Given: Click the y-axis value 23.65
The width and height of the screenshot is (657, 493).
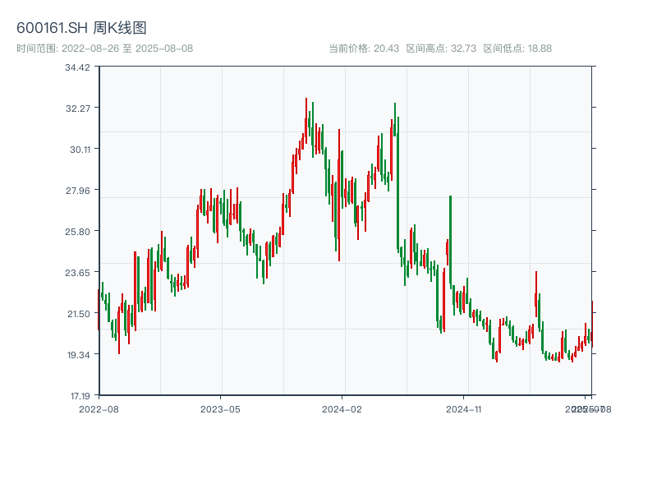Looking at the screenshot, I should (77, 274).
